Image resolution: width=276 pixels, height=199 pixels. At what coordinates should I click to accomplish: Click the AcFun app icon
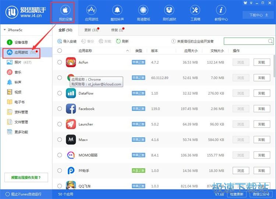71,62
